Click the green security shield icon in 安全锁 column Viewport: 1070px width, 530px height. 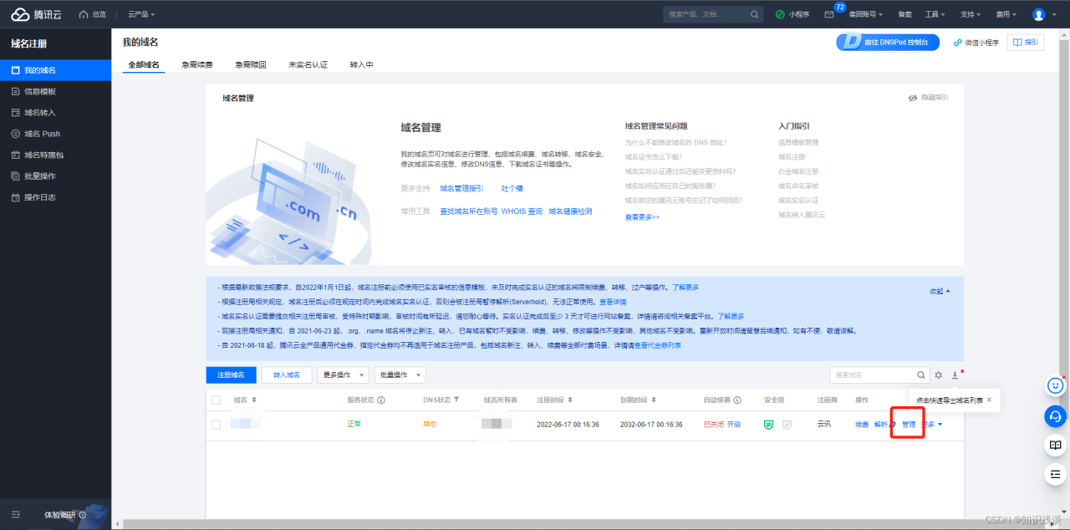tap(769, 425)
